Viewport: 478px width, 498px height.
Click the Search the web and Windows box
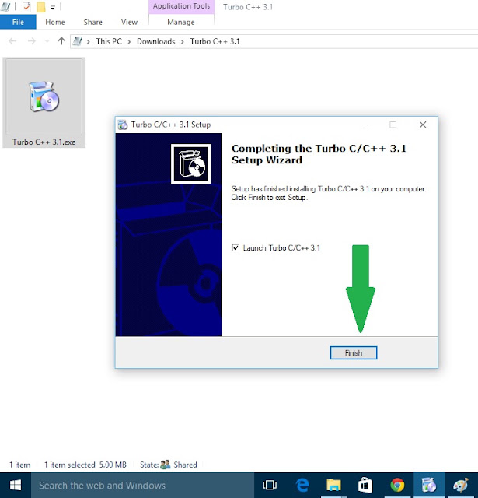tap(143, 485)
